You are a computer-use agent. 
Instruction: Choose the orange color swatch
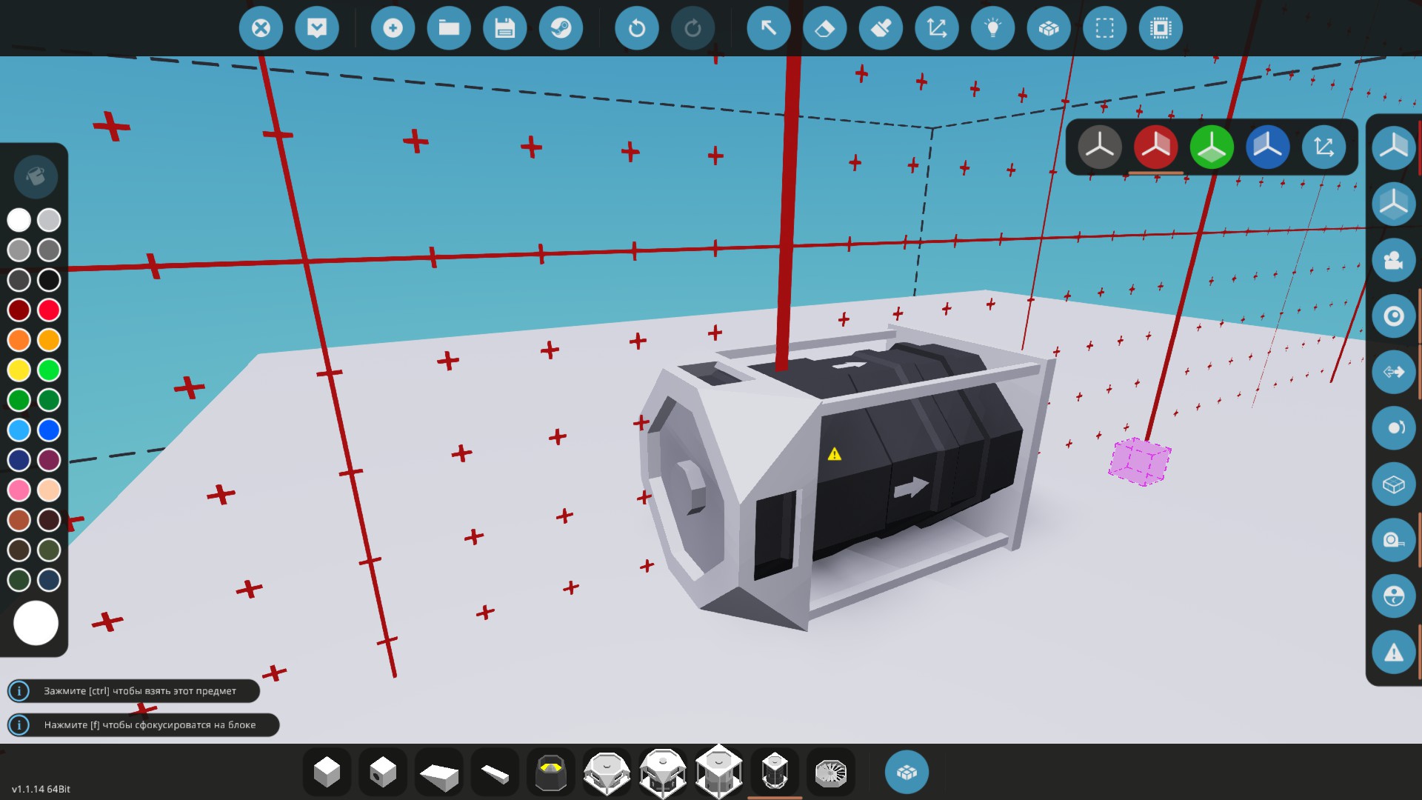pos(19,340)
